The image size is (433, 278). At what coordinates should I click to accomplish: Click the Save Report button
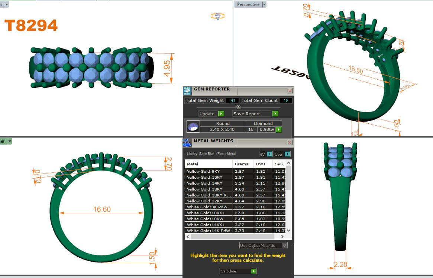click(252, 114)
